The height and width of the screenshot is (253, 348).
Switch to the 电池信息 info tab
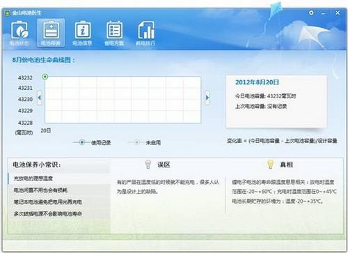[82, 33]
